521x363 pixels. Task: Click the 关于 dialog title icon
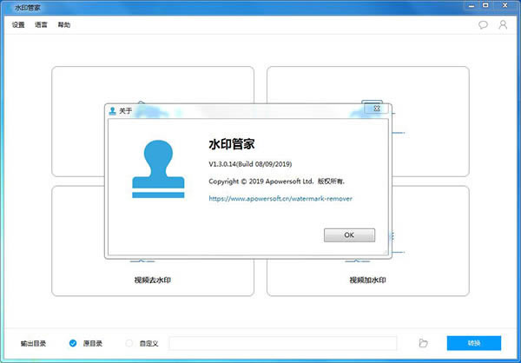coord(112,111)
